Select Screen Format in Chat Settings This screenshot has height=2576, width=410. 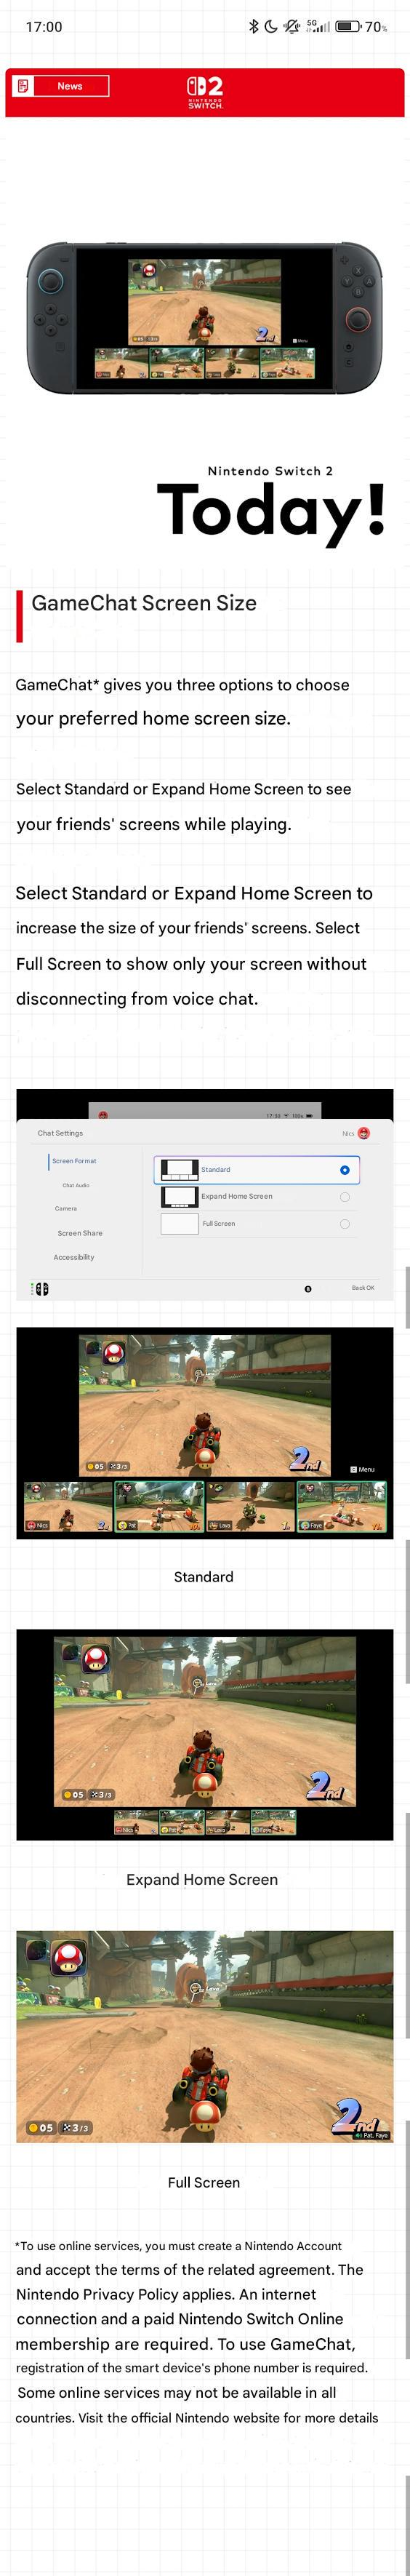(x=74, y=1161)
